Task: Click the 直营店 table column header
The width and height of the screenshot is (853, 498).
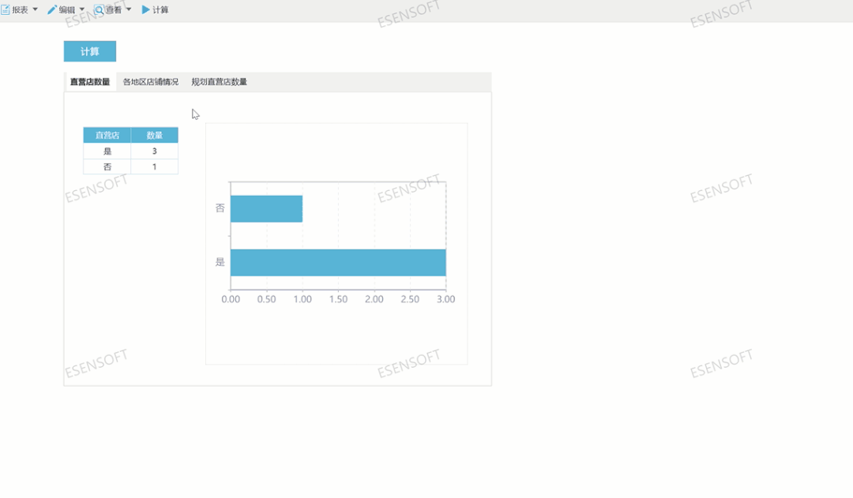Action: coord(107,136)
